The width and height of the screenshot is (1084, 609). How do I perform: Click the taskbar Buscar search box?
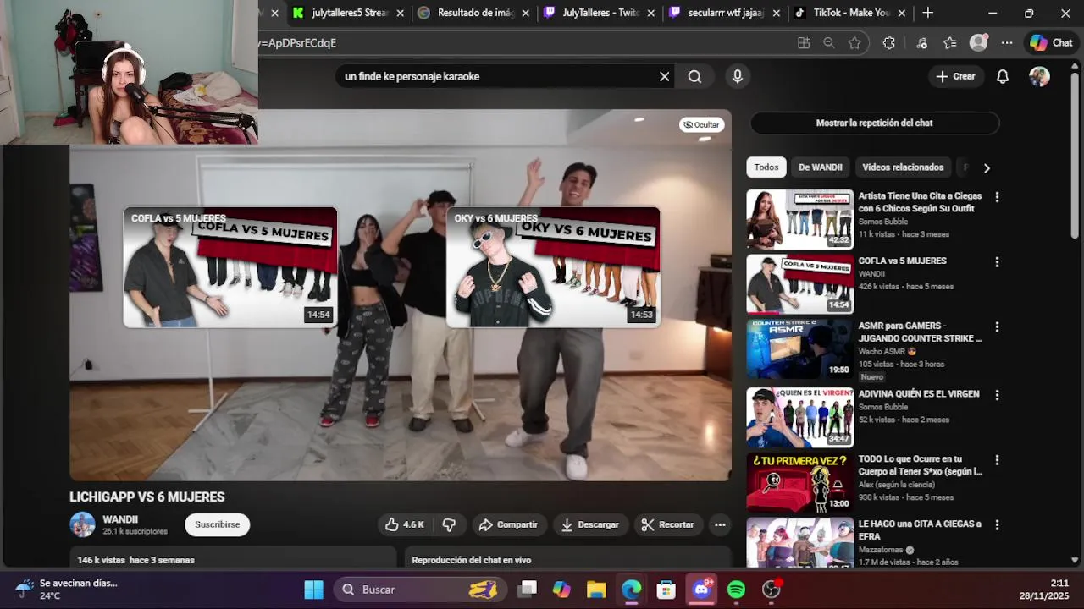420,590
